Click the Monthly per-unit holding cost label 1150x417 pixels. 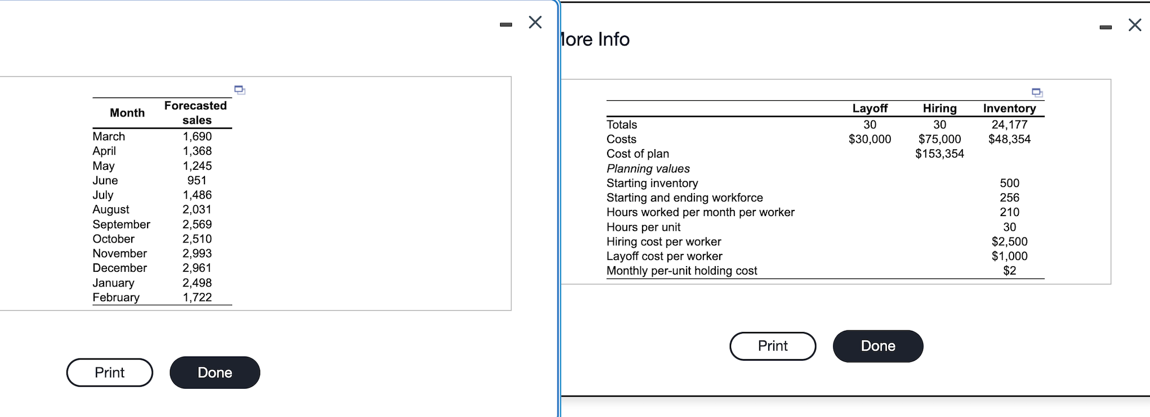[x=682, y=271]
